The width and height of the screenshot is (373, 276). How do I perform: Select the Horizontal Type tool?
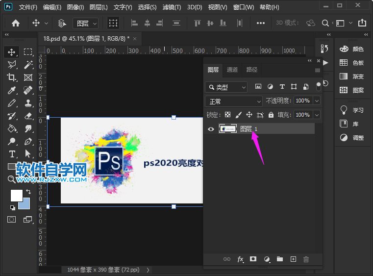click(x=12, y=154)
